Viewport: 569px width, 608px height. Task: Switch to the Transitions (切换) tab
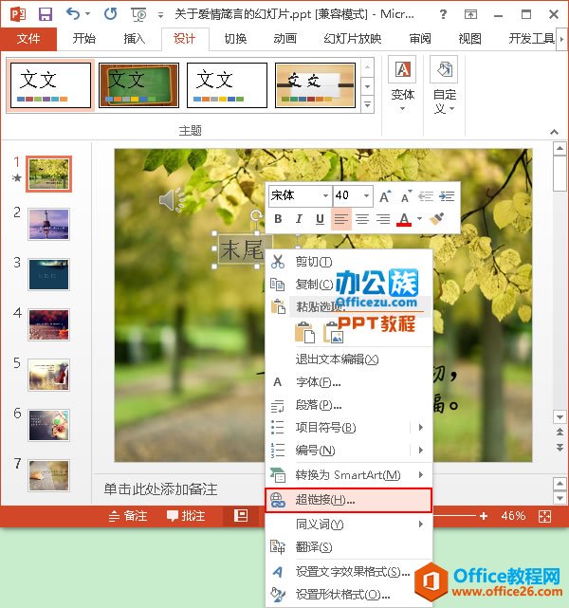point(235,38)
